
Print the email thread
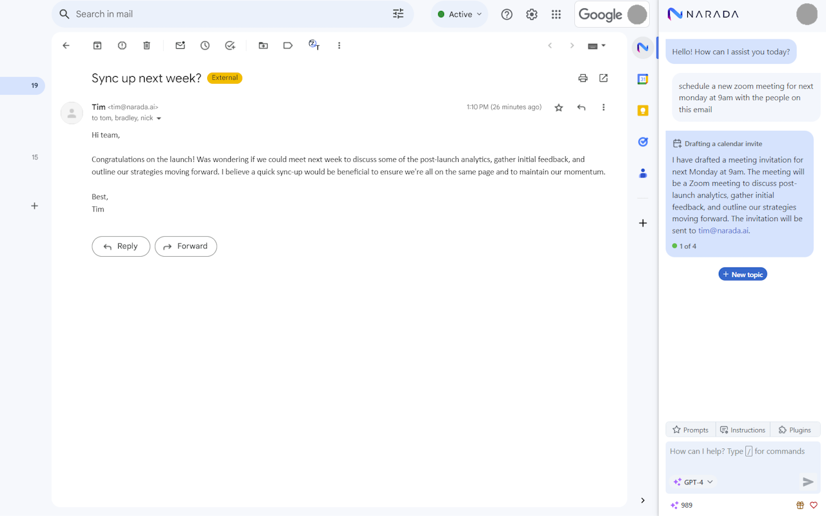tap(583, 78)
